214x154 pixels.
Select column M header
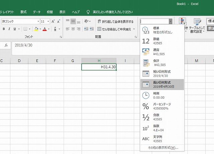197,61
